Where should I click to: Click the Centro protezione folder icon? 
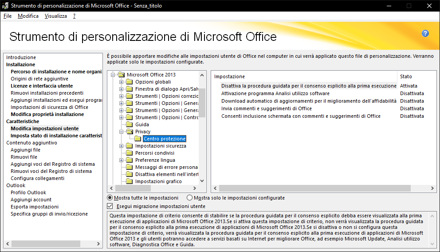[x=137, y=139]
